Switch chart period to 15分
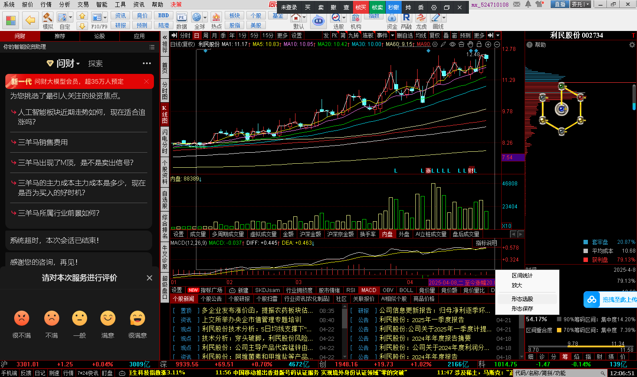The image size is (637, 377). pyautogui.click(x=268, y=35)
